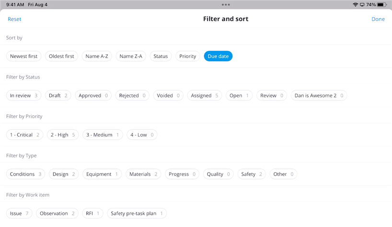Tap the Reset link

click(x=14, y=19)
